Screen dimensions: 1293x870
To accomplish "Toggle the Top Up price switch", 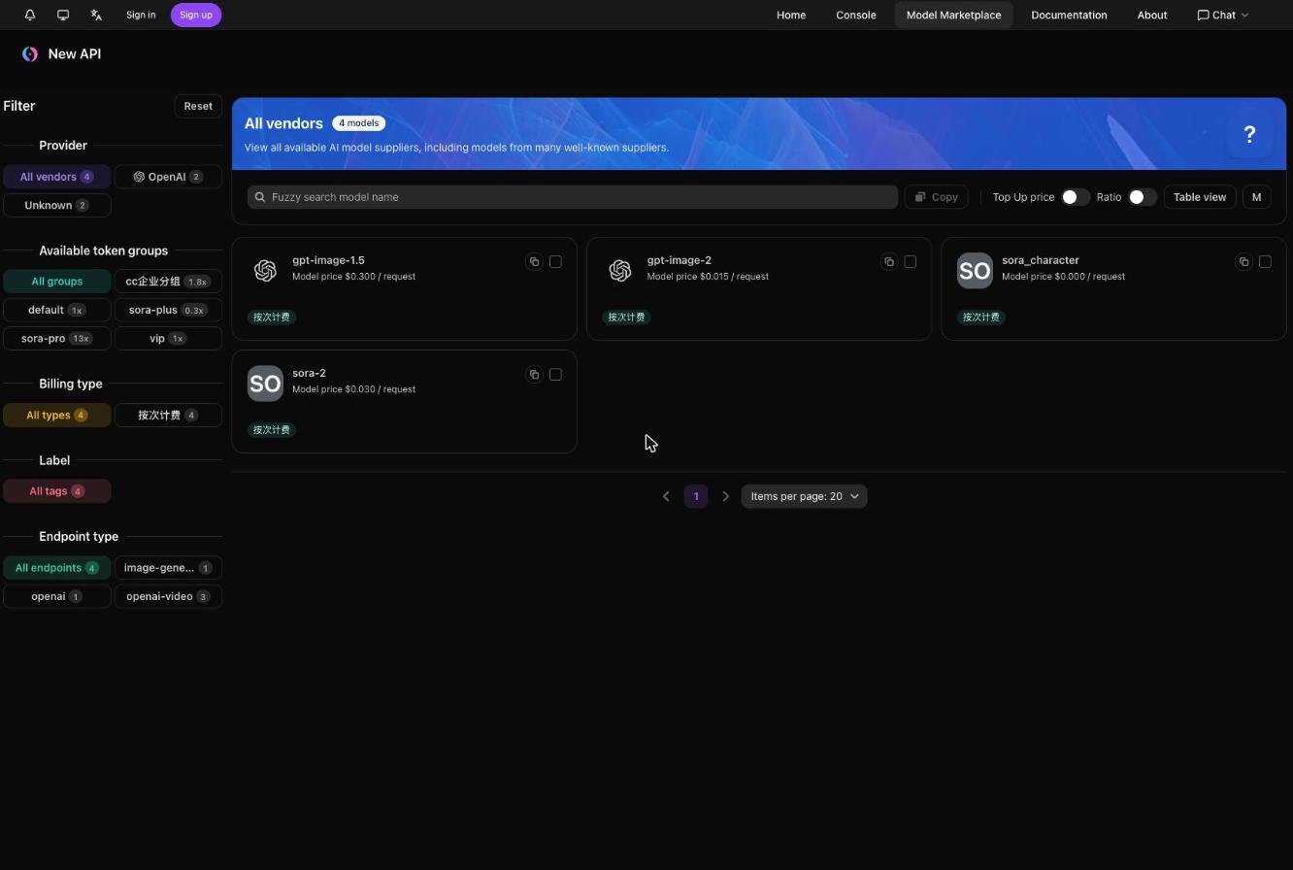I will pyautogui.click(x=1075, y=197).
